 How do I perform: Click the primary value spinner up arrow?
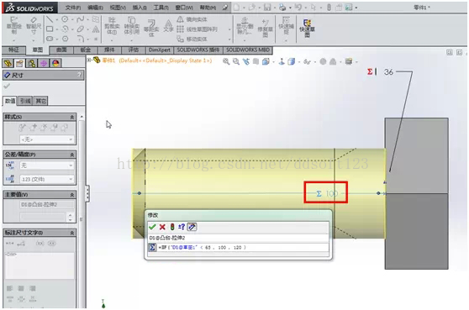pos(71,214)
